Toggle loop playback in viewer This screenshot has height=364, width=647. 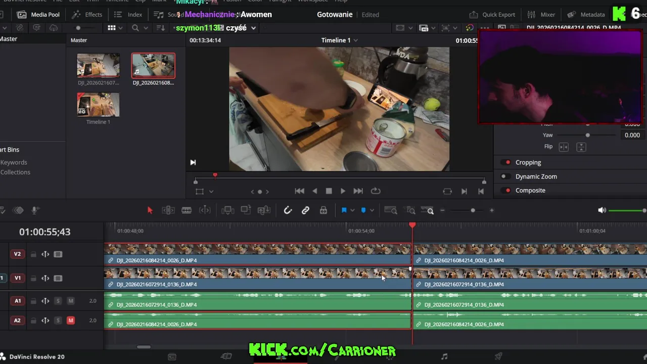376,191
